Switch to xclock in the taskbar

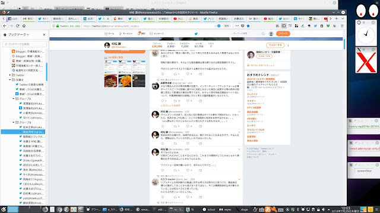[x=209, y=209]
